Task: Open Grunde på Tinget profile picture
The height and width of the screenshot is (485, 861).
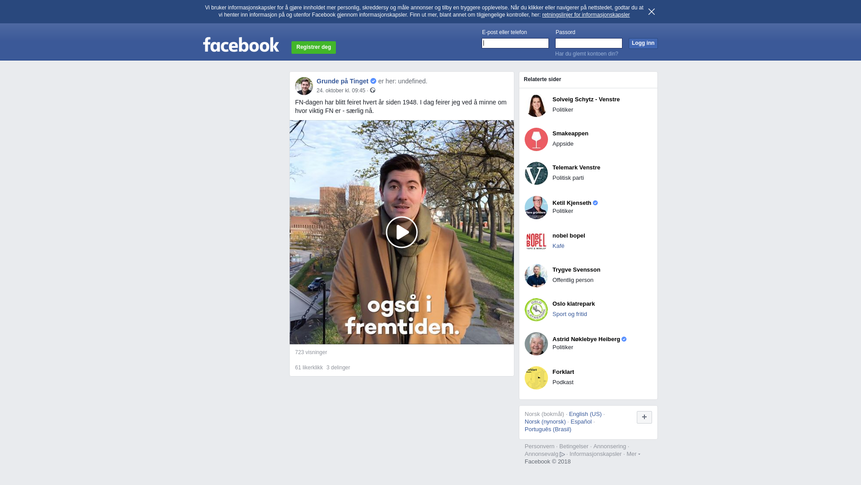Action: (x=304, y=86)
